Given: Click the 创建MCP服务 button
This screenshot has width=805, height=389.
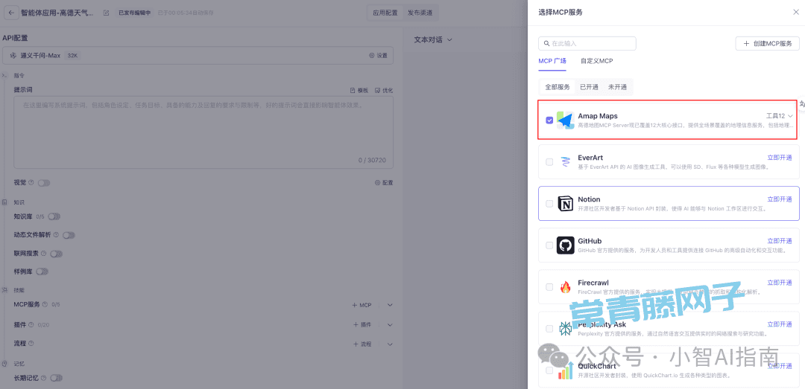Looking at the screenshot, I should coord(768,44).
